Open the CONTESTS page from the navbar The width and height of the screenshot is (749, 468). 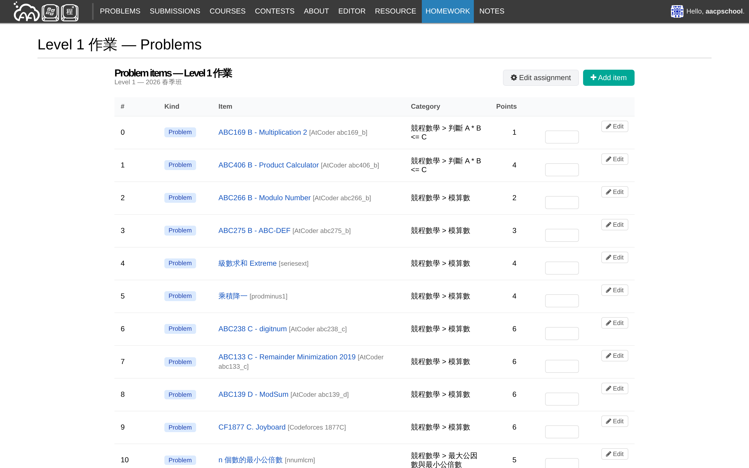[x=275, y=11]
